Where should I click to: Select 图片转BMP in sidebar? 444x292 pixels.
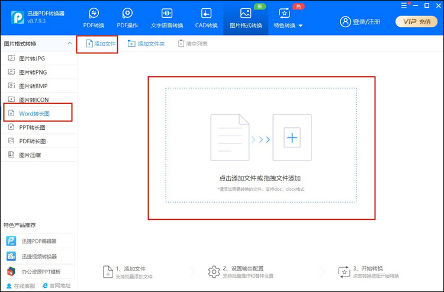tap(39, 86)
